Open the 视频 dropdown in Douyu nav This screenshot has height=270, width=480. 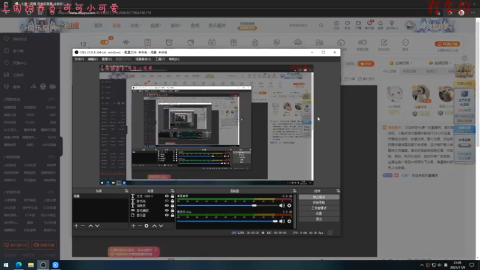click(155, 25)
